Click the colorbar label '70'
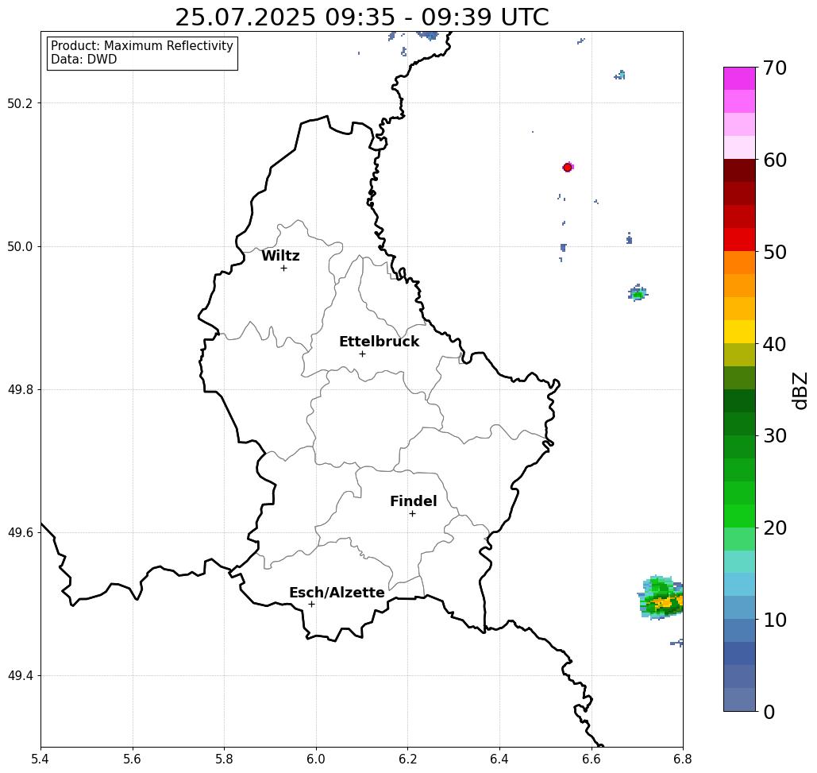This screenshot has height=773, width=817. [775, 68]
